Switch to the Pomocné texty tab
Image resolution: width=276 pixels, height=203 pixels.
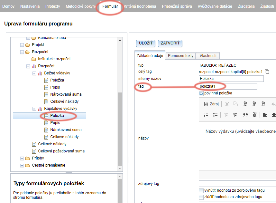click(x=181, y=55)
